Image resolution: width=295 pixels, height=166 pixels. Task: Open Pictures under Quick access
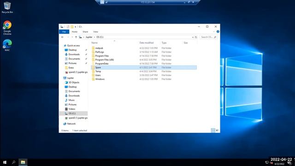point(72,63)
